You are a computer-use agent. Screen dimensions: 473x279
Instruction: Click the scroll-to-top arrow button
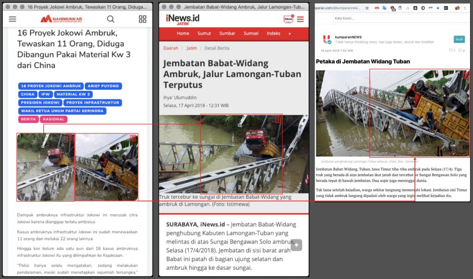click(x=296, y=245)
